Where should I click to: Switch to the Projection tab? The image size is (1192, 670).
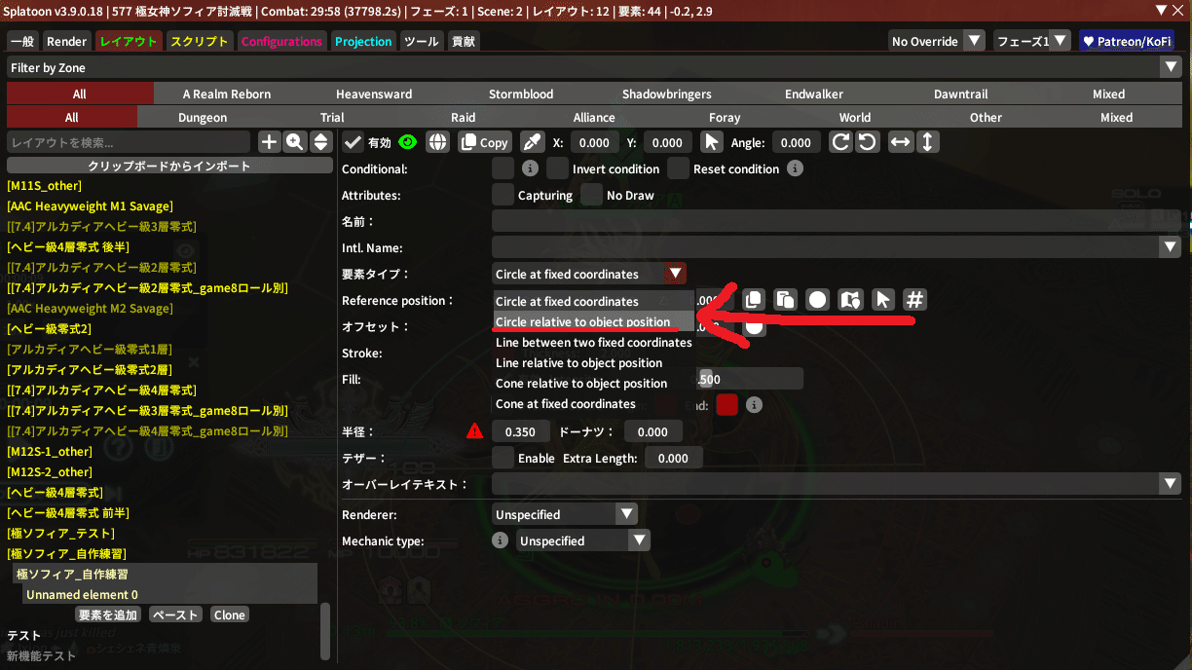click(x=363, y=41)
